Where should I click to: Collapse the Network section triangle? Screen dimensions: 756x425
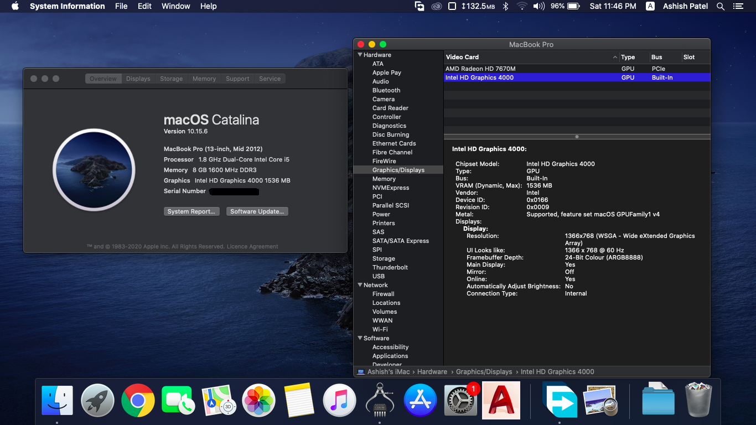click(360, 285)
